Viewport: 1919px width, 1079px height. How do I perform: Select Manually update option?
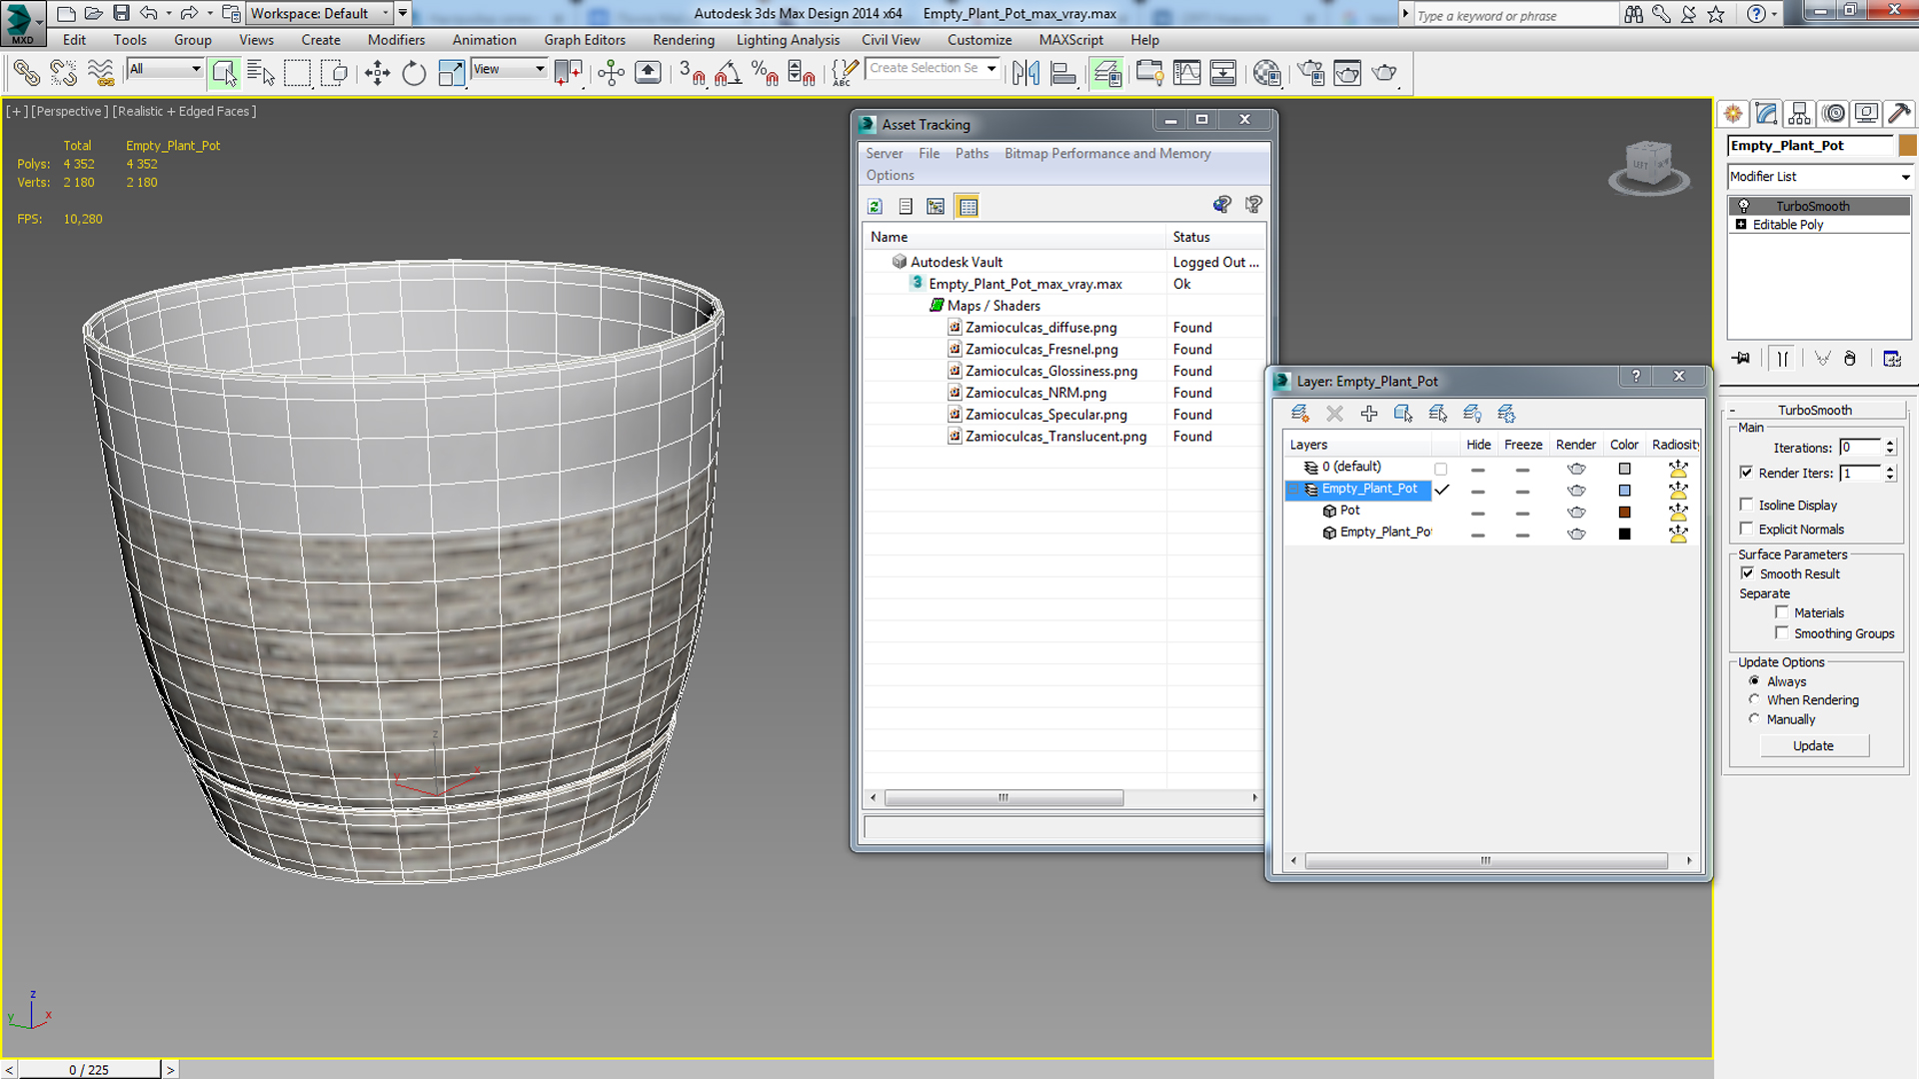tap(1754, 718)
